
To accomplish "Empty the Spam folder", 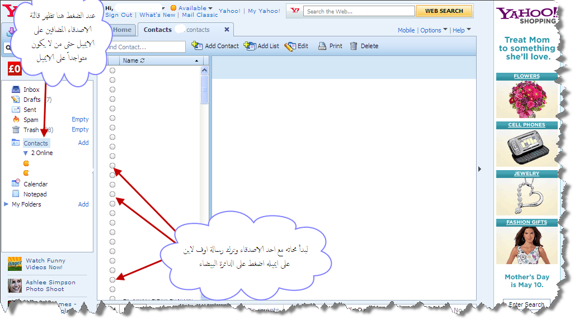I will tap(80, 119).
